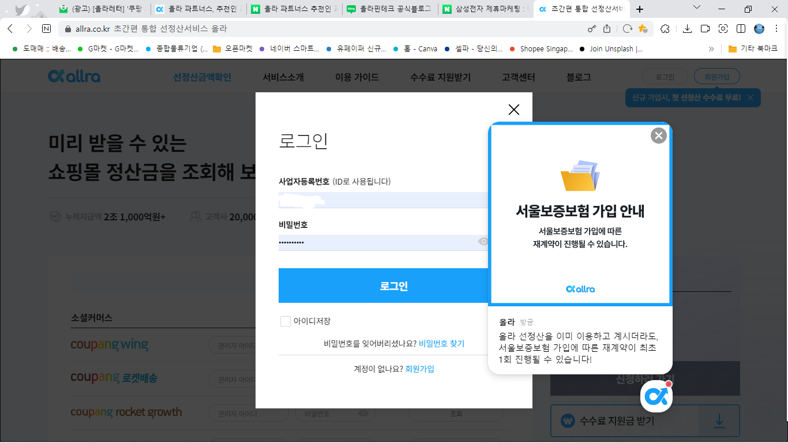Click the 비밀번호 찾기 link

[x=441, y=344]
